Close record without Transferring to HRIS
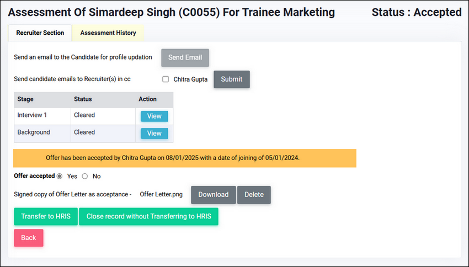Image resolution: width=469 pixels, height=267 pixels. [148, 216]
